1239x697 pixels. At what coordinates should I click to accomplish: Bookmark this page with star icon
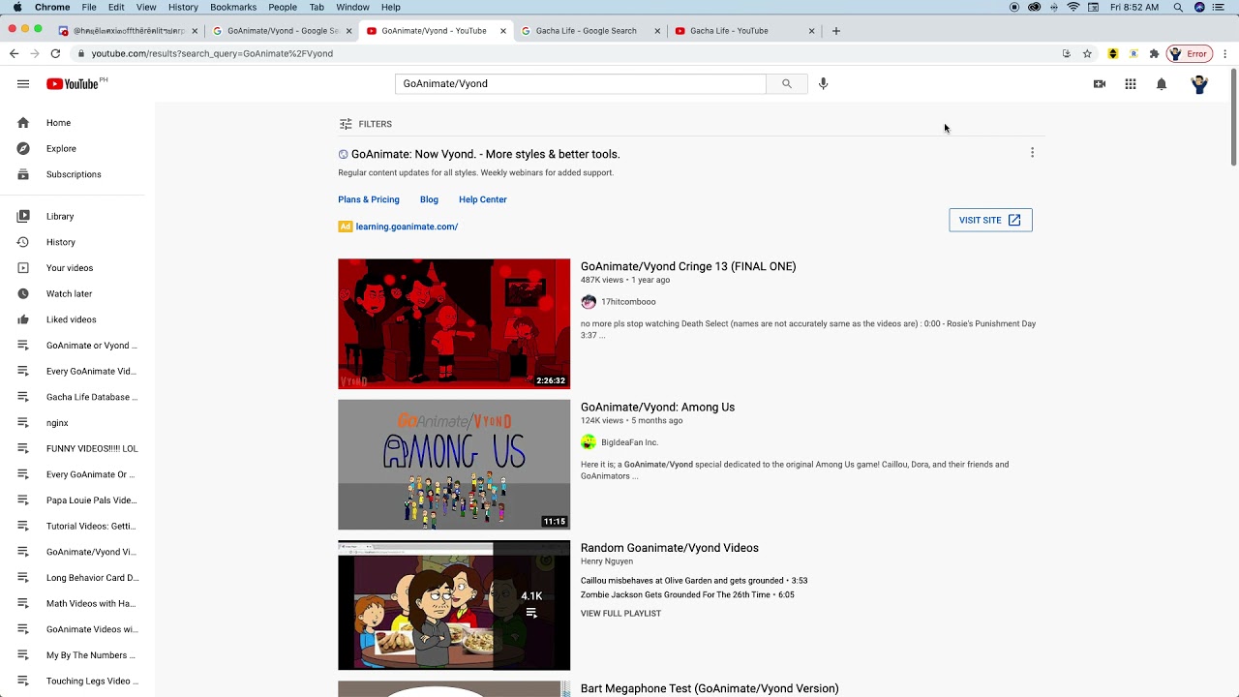coord(1087,54)
